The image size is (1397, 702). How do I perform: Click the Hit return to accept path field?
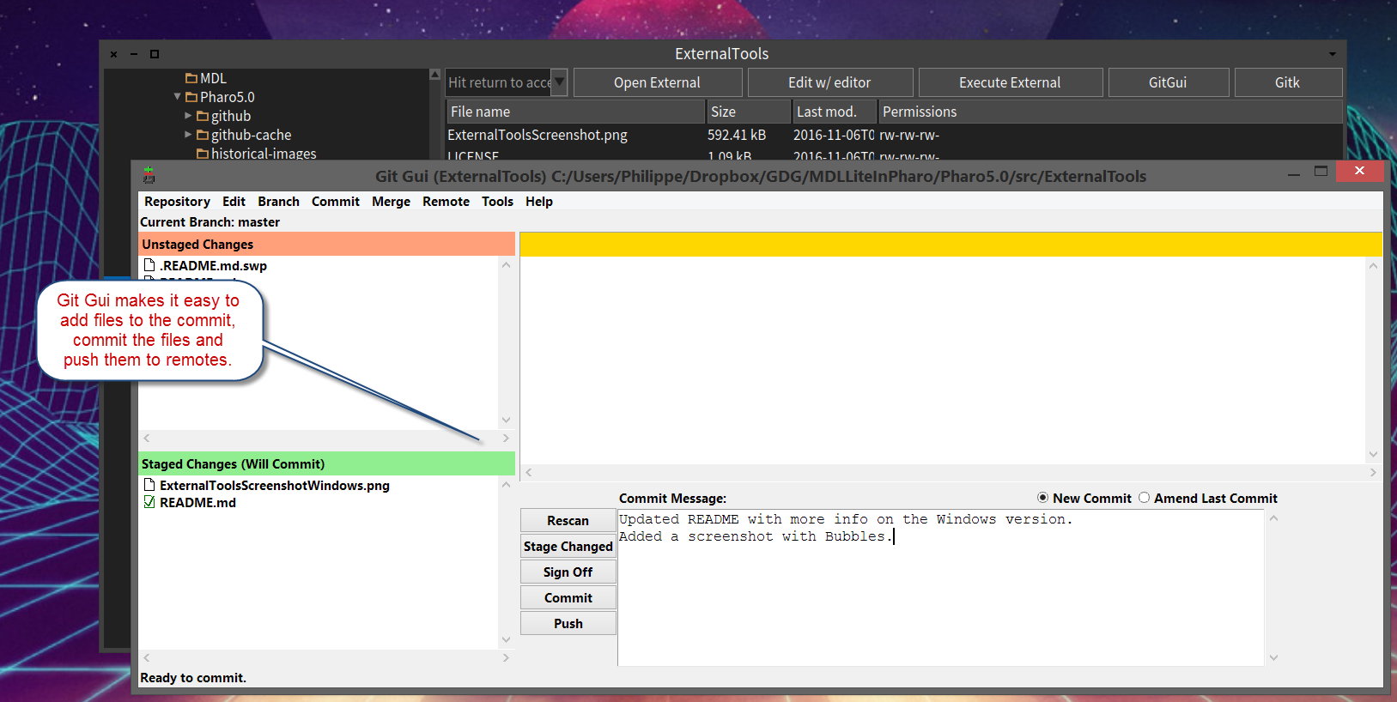pos(499,82)
